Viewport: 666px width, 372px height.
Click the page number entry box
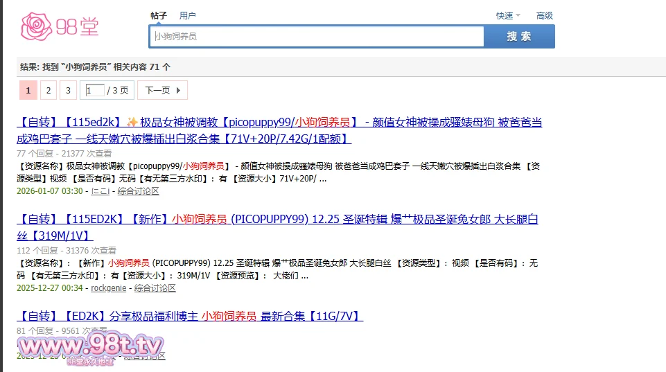coord(95,90)
